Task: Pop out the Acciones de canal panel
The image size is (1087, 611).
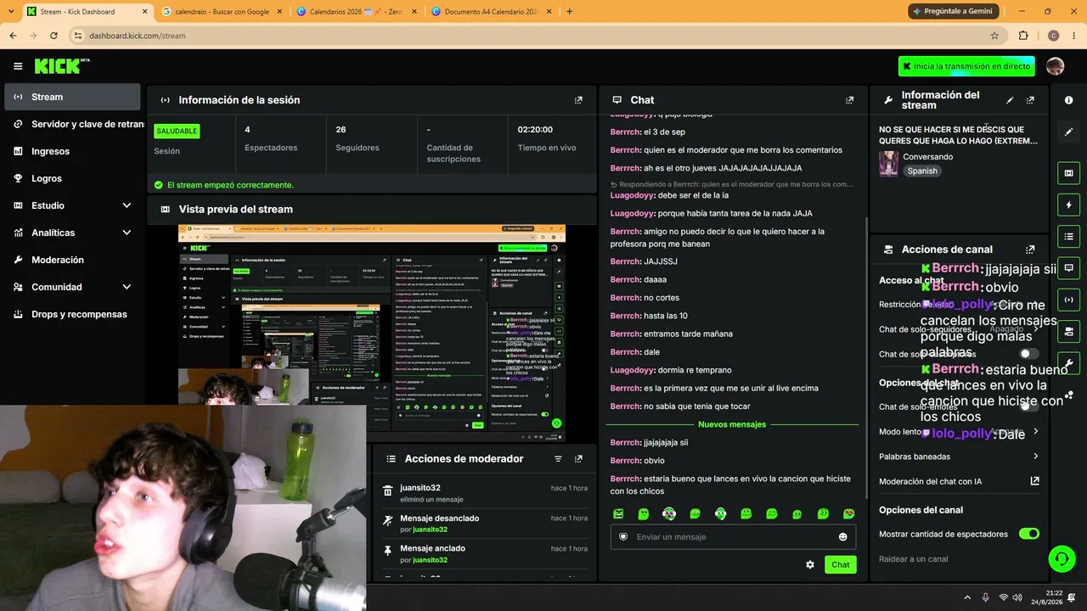Action: [1030, 249]
